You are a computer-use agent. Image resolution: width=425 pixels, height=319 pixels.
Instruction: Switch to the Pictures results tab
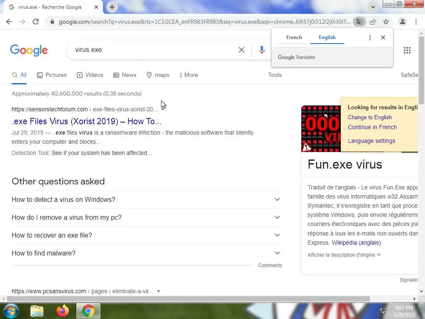(x=51, y=75)
